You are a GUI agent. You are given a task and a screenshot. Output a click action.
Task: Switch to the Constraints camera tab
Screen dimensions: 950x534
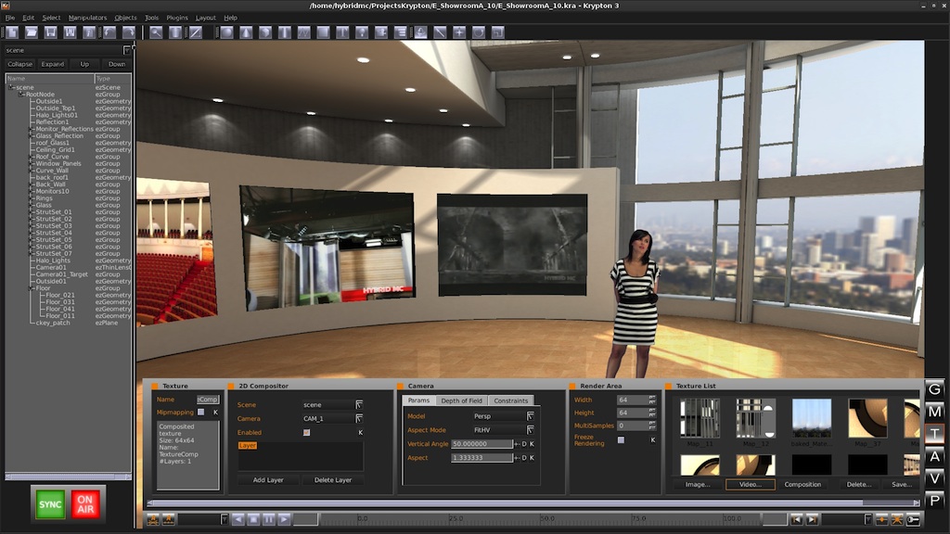[x=511, y=400]
